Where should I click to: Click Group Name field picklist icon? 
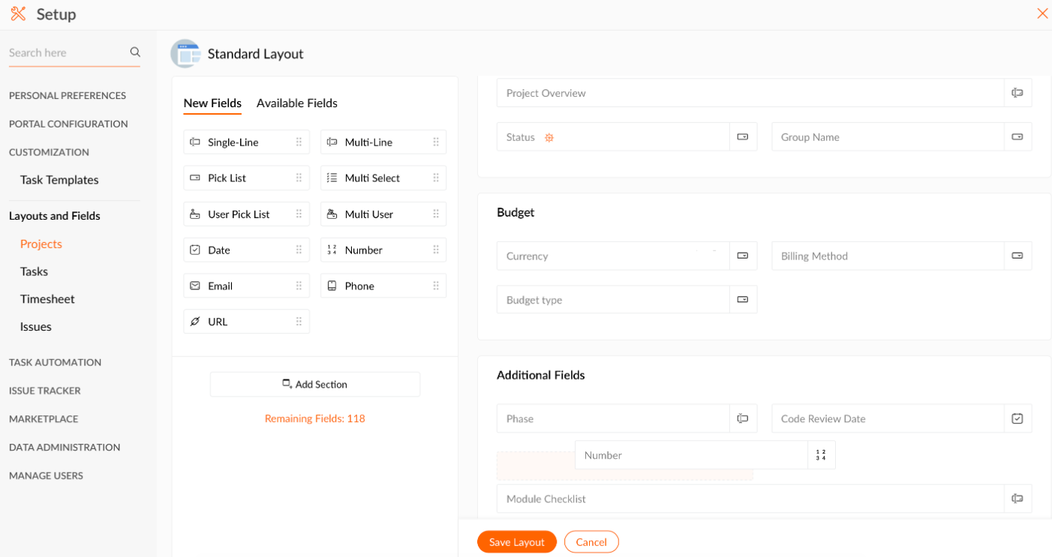pyautogui.click(x=1017, y=137)
